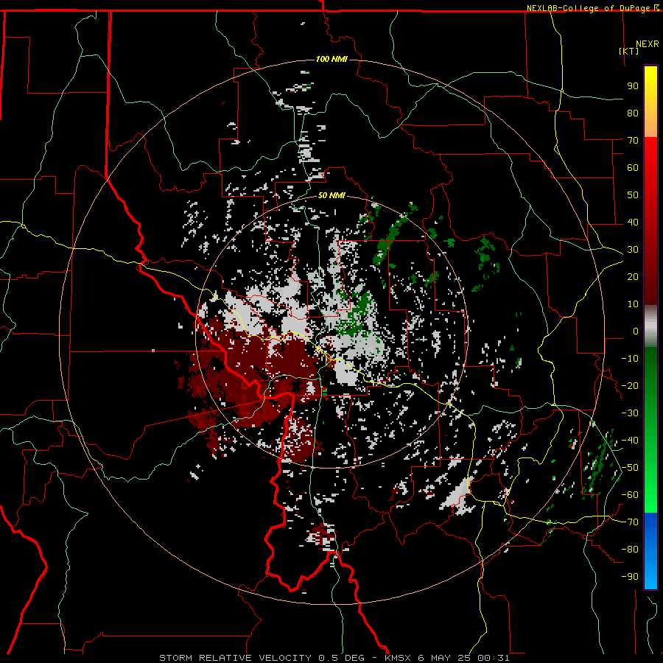The image size is (663, 663).
Task: Click the 'KMSX' radar site identifier
Action: 398,658
